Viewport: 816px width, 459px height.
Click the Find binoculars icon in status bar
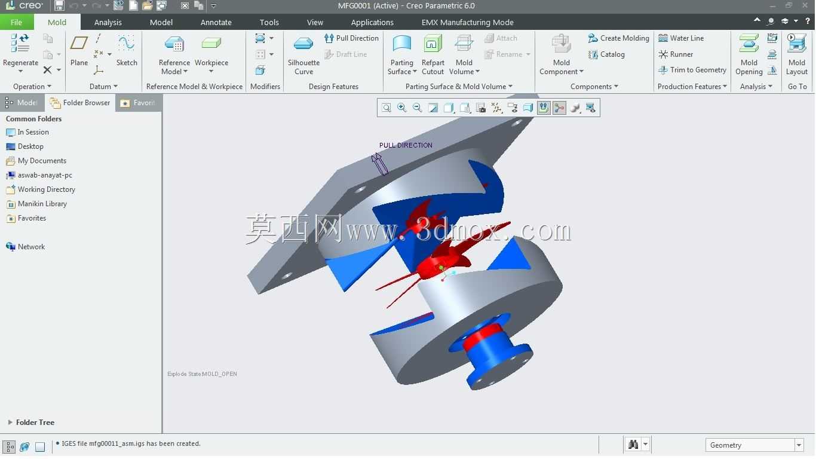pyautogui.click(x=633, y=445)
